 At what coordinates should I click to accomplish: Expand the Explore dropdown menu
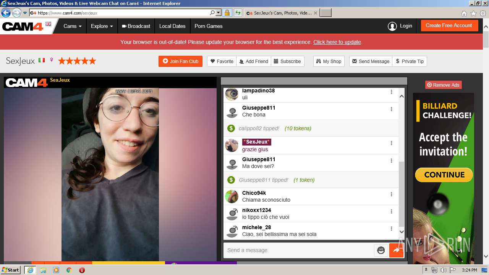click(x=102, y=26)
